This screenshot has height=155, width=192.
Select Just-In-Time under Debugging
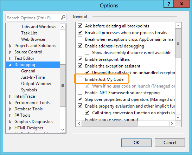pos(33,77)
